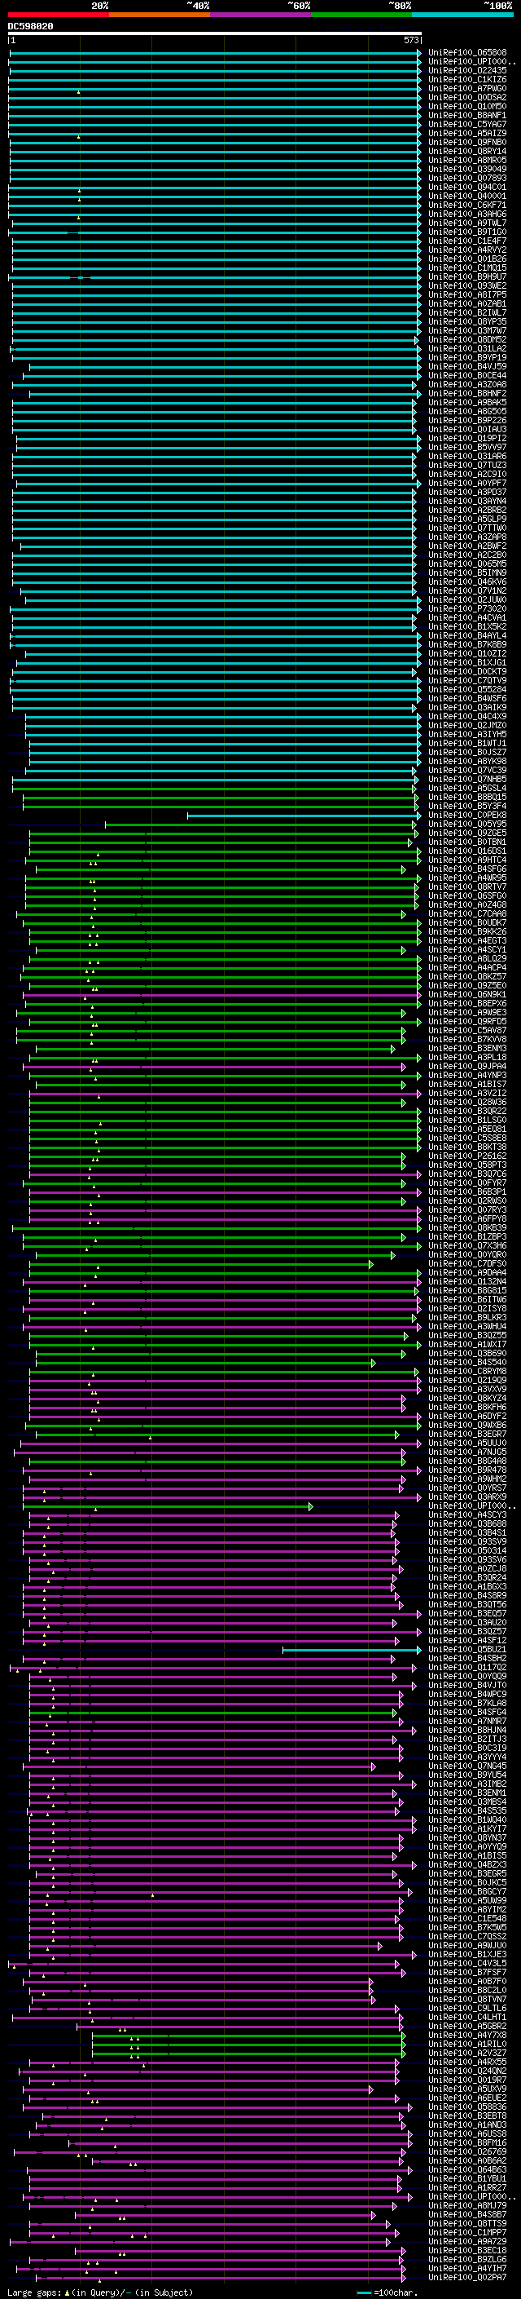521x2299 pixels.
Task: Choose the UniRef100_Q40001 hit label
Action: click(x=466, y=196)
